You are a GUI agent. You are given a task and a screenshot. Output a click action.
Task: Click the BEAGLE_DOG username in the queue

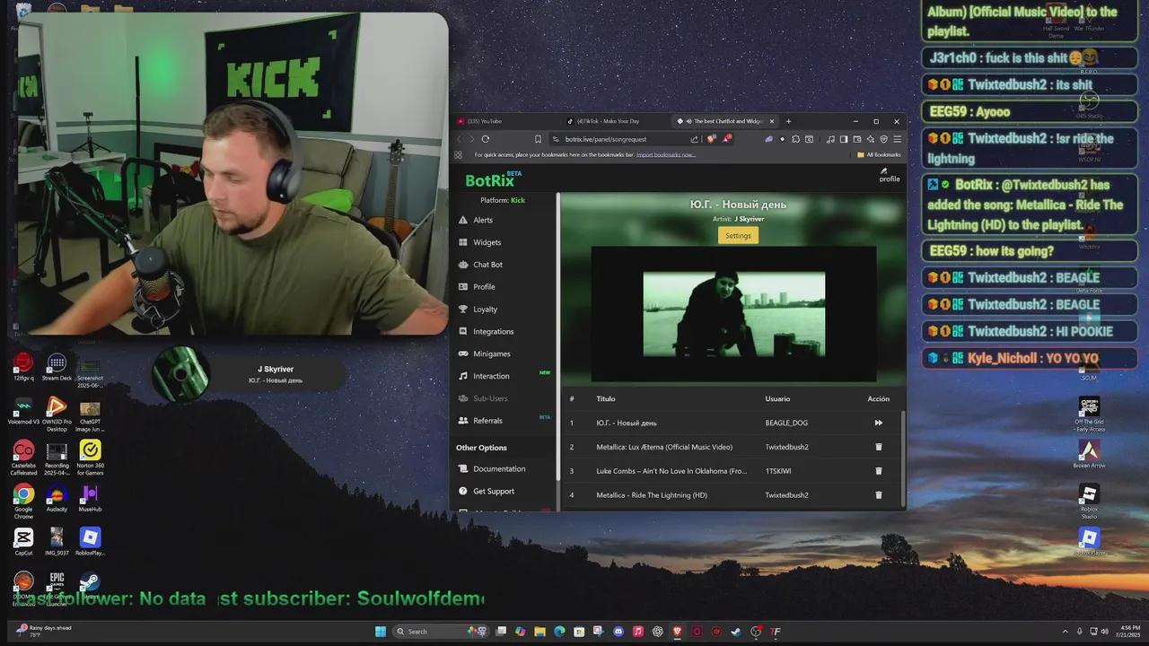(x=786, y=423)
